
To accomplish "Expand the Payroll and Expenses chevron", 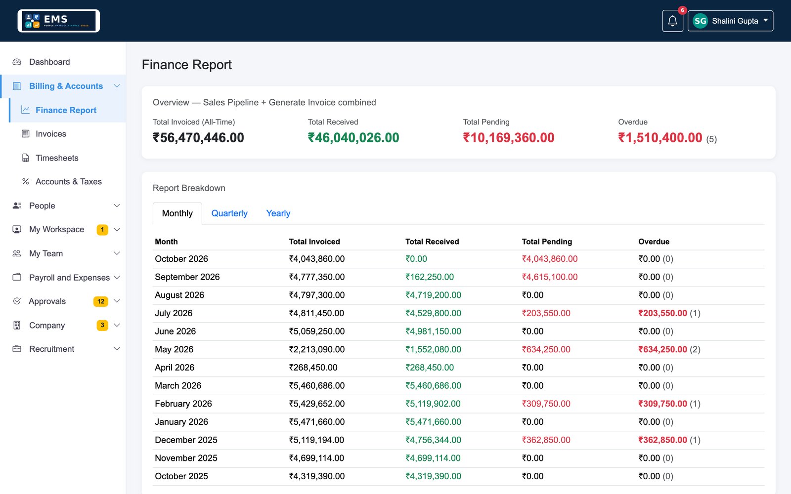I will click(117, 277).
